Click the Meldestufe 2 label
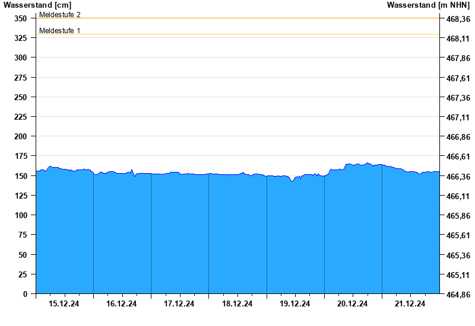This screenshot has width=475, height=326. pyautogui.click(x=60, y=14)
